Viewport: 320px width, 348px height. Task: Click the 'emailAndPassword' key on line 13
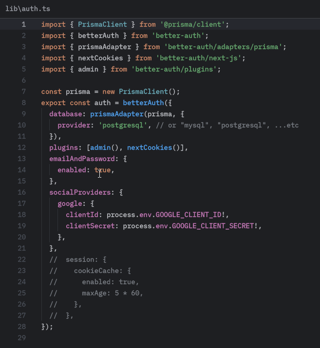point(82,159)
